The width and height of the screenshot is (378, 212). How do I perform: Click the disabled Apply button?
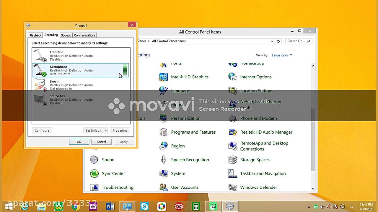(x=124, y=142)
